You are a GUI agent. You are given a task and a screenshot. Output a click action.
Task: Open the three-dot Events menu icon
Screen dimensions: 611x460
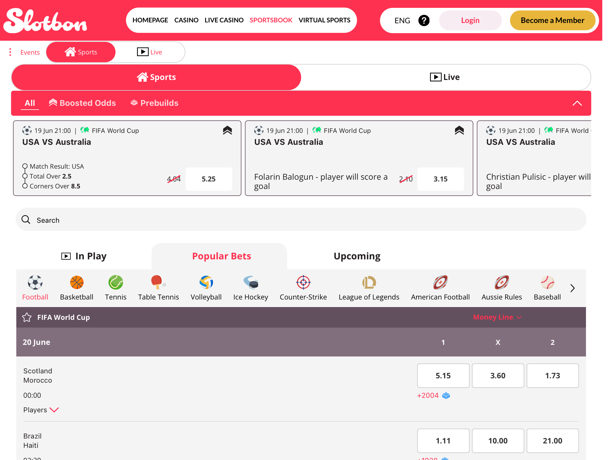(x=10, y=52)
